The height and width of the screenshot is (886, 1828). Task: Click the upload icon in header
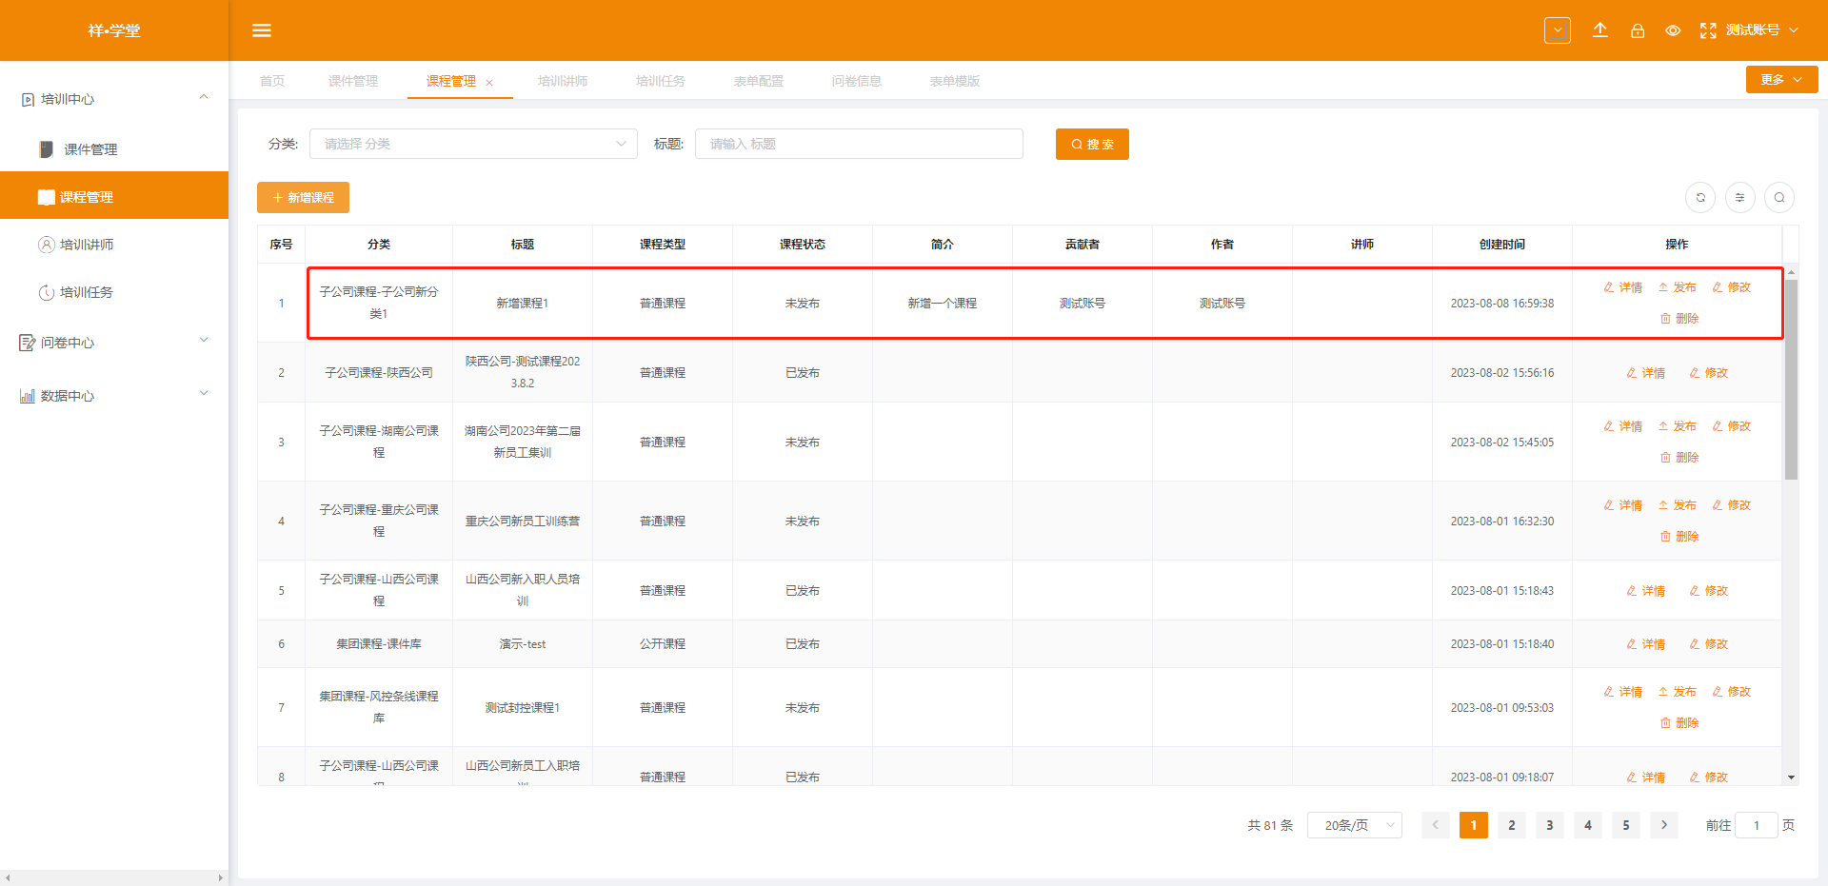[x=1600, y=30]
